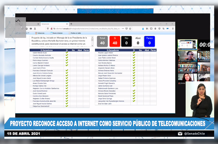Click Ricardo Lagos Weber's Si checkmark
The image size is (218, 144).
point(134,53)
